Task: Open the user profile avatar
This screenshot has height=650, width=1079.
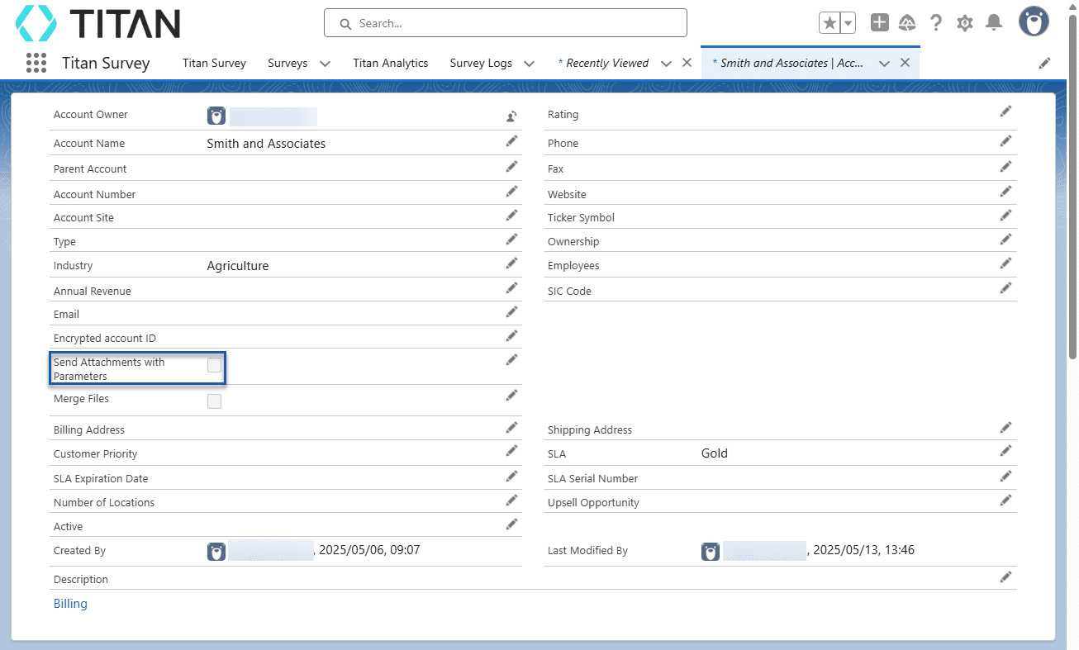Action: (1034, 22)
